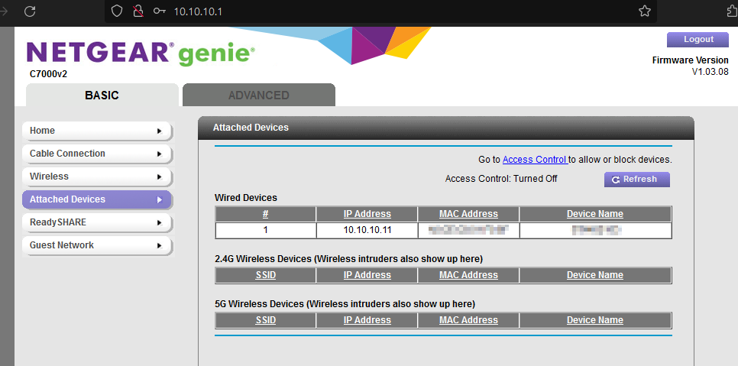Click the 10.10.10.11 IP address cell
738x366 pixels.
[x=367, y=231]
